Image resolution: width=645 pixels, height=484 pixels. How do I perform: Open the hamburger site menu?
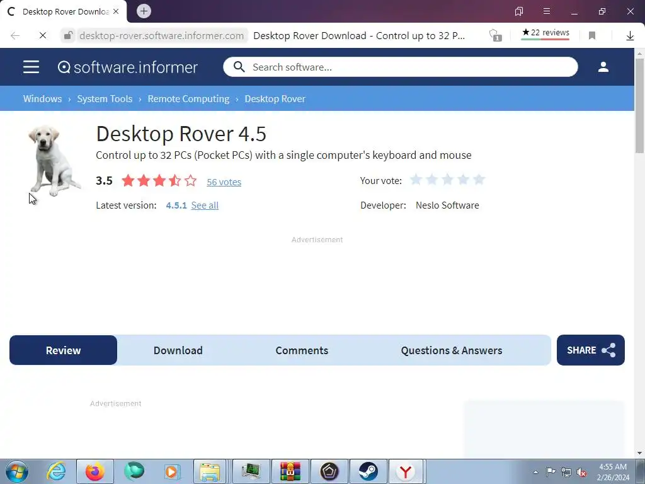coord(31,67)
